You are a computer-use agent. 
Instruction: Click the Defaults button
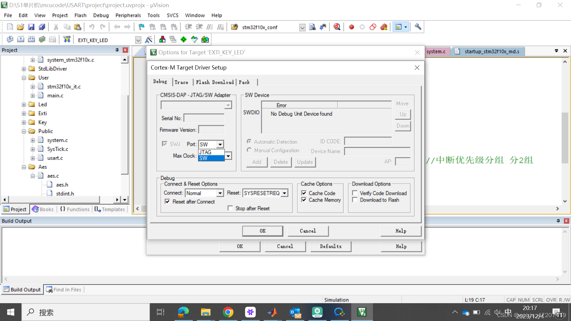(330, 246)
